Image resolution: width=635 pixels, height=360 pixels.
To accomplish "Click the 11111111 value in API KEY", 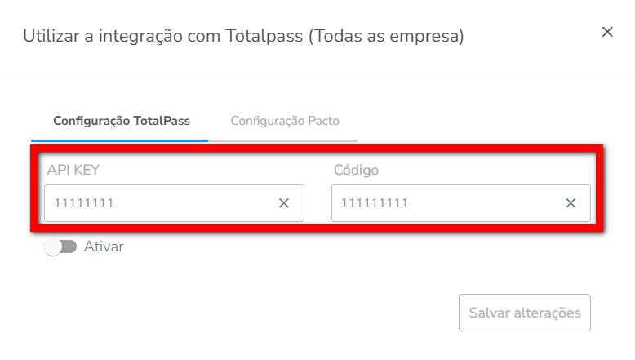I will point(84,203).
